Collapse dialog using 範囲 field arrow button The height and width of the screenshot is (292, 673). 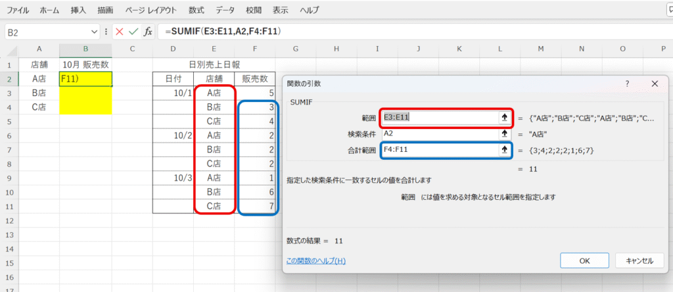504,117
